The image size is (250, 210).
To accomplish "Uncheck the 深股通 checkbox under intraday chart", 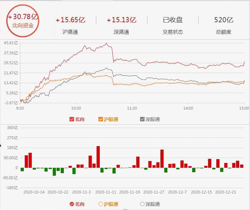I will pos(142,119).
